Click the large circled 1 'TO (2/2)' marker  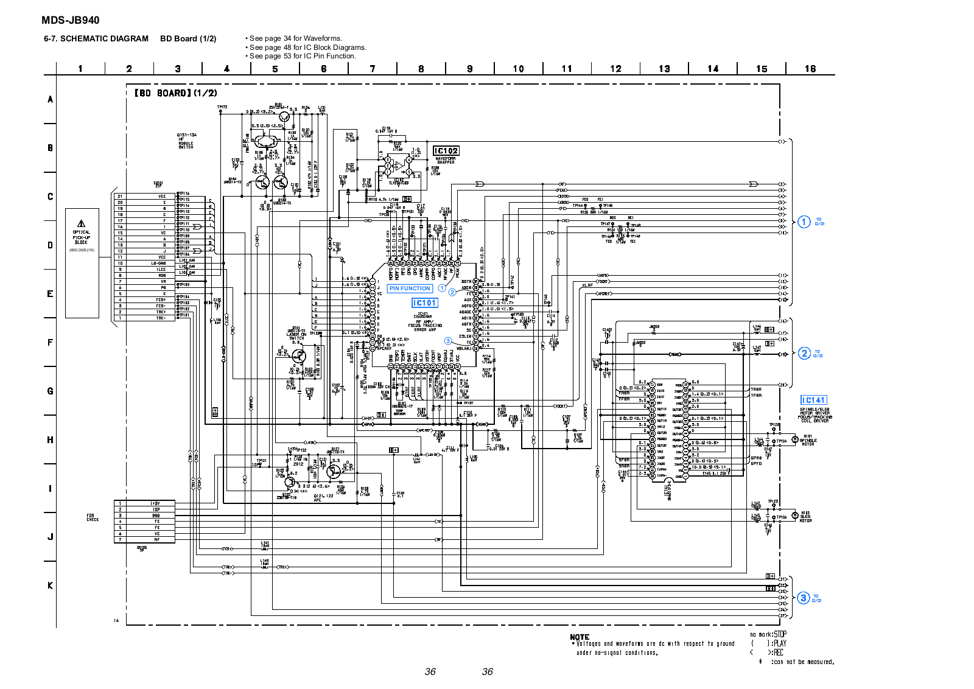804,222
